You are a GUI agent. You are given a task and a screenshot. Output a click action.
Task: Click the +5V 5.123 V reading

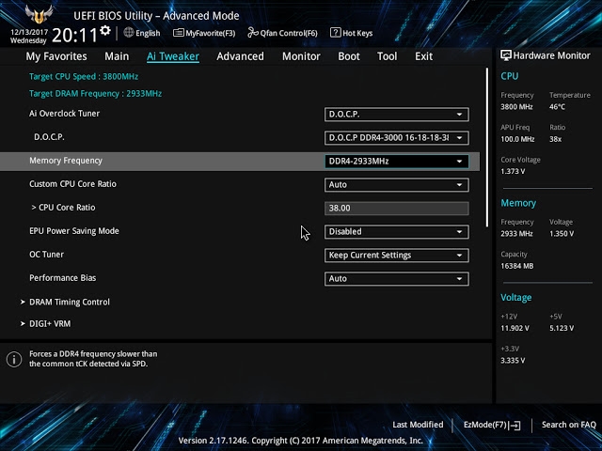pos(562,328)
